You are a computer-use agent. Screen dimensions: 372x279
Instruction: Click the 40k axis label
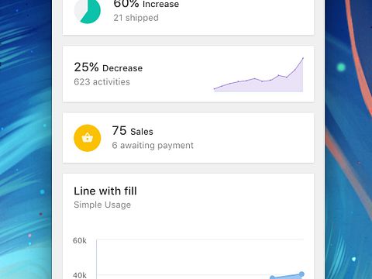pos(80,275)
